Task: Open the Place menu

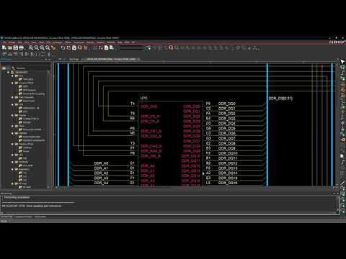Action: pos(42,42)
